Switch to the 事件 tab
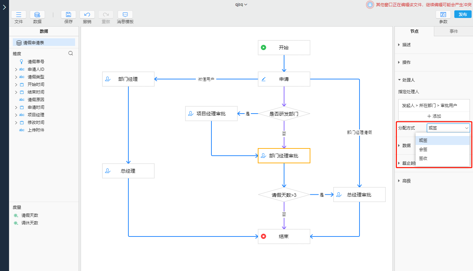Screen dimensions: 473x271 coord(454,31)
